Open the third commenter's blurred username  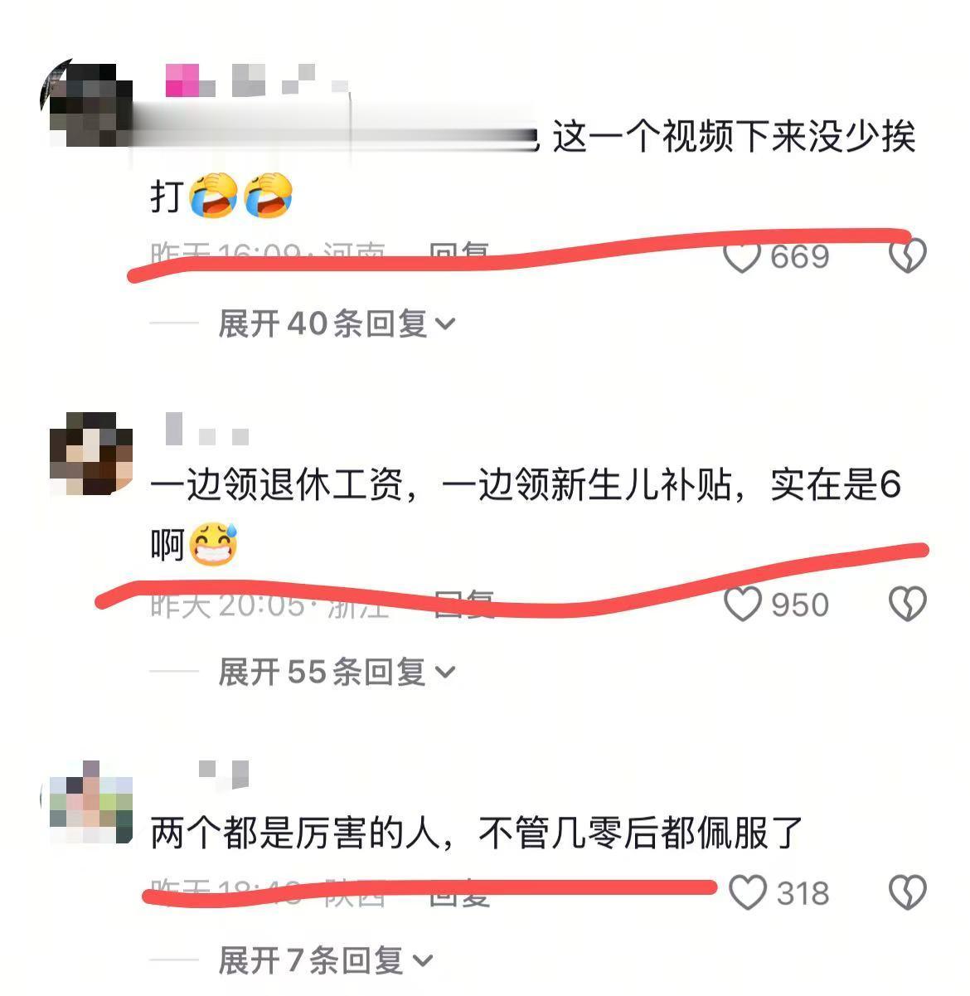pyautogui.click(x=223, y=774)
